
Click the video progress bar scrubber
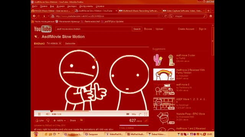click(x=52, y=111)
